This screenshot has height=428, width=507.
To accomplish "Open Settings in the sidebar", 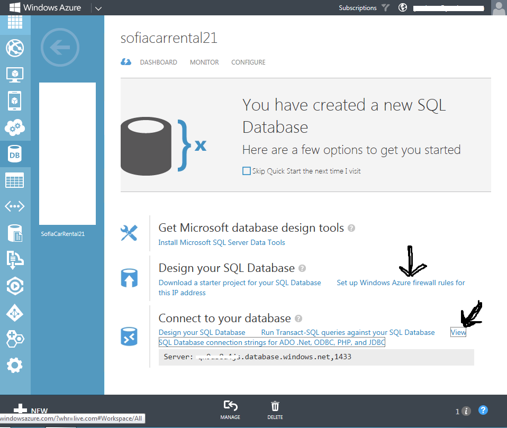I will click(15, 365).
